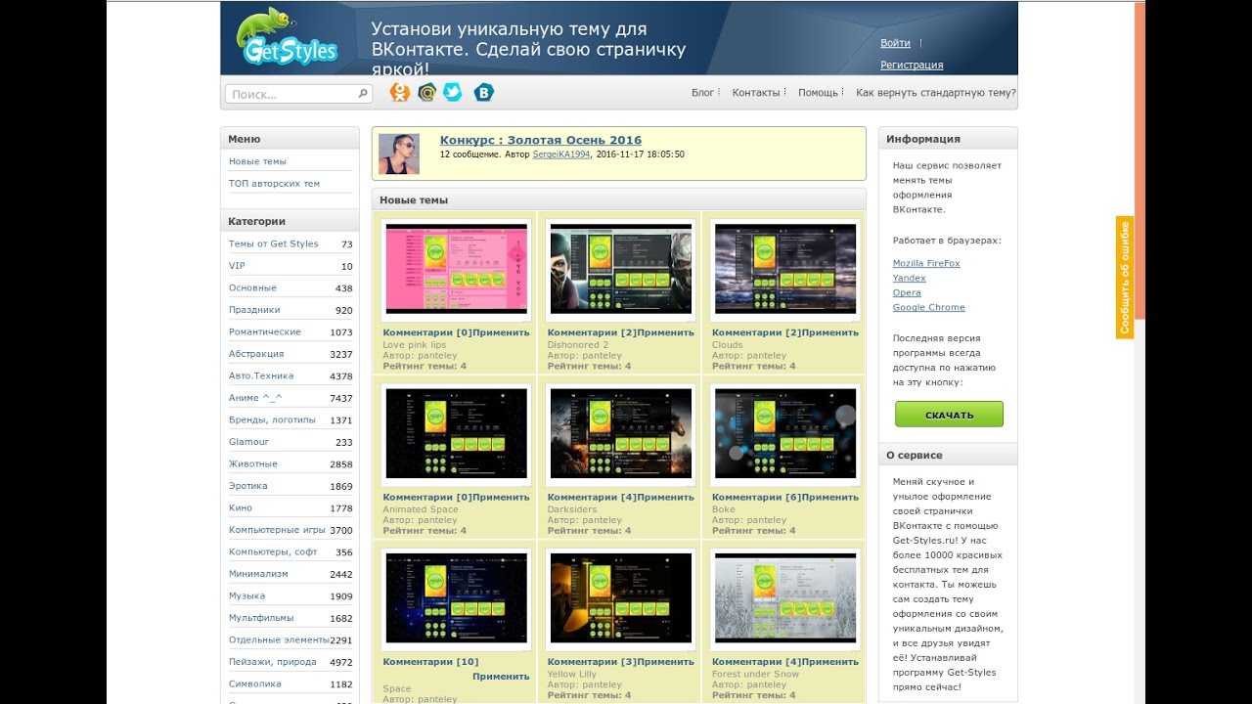
Task: Apply the Clouds theme
Action: (829, 332)
